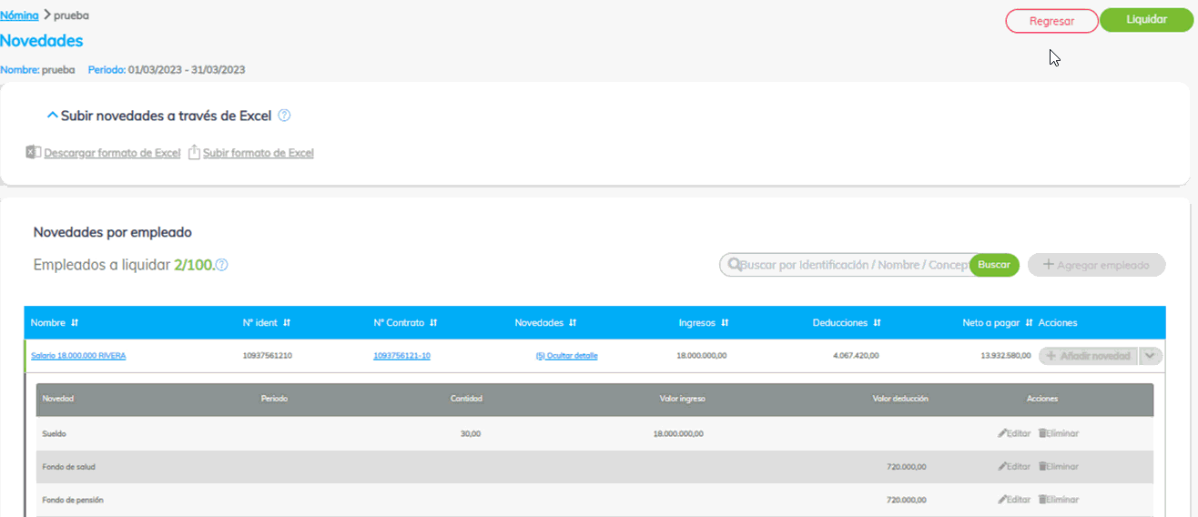Sort table by N° ident column arrows
The width and height of the screenshot is (1198, 517).
pyautogui.click(x=287, y=323)
